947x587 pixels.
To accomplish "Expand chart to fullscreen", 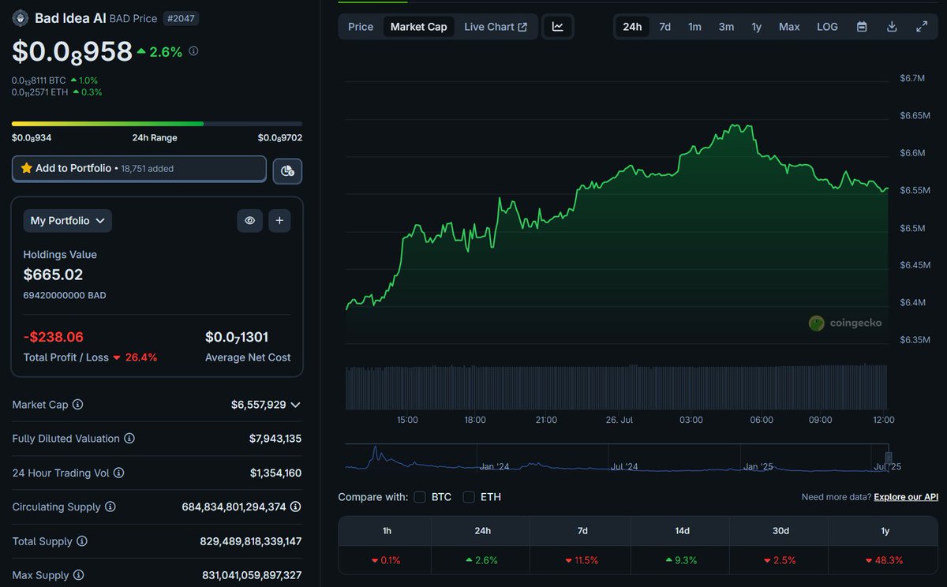I will [922, 27].
